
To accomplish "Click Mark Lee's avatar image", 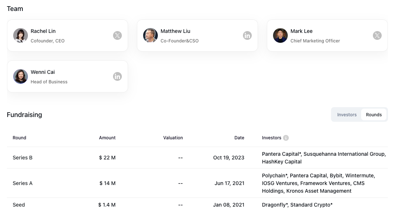I will [280, 35].
